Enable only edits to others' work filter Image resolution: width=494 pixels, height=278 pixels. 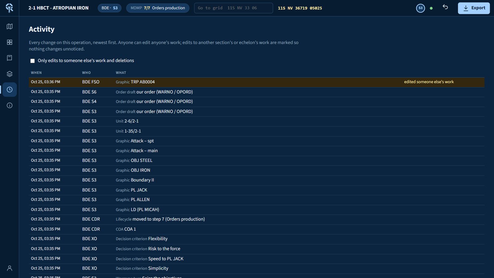[x=32, y=61]
